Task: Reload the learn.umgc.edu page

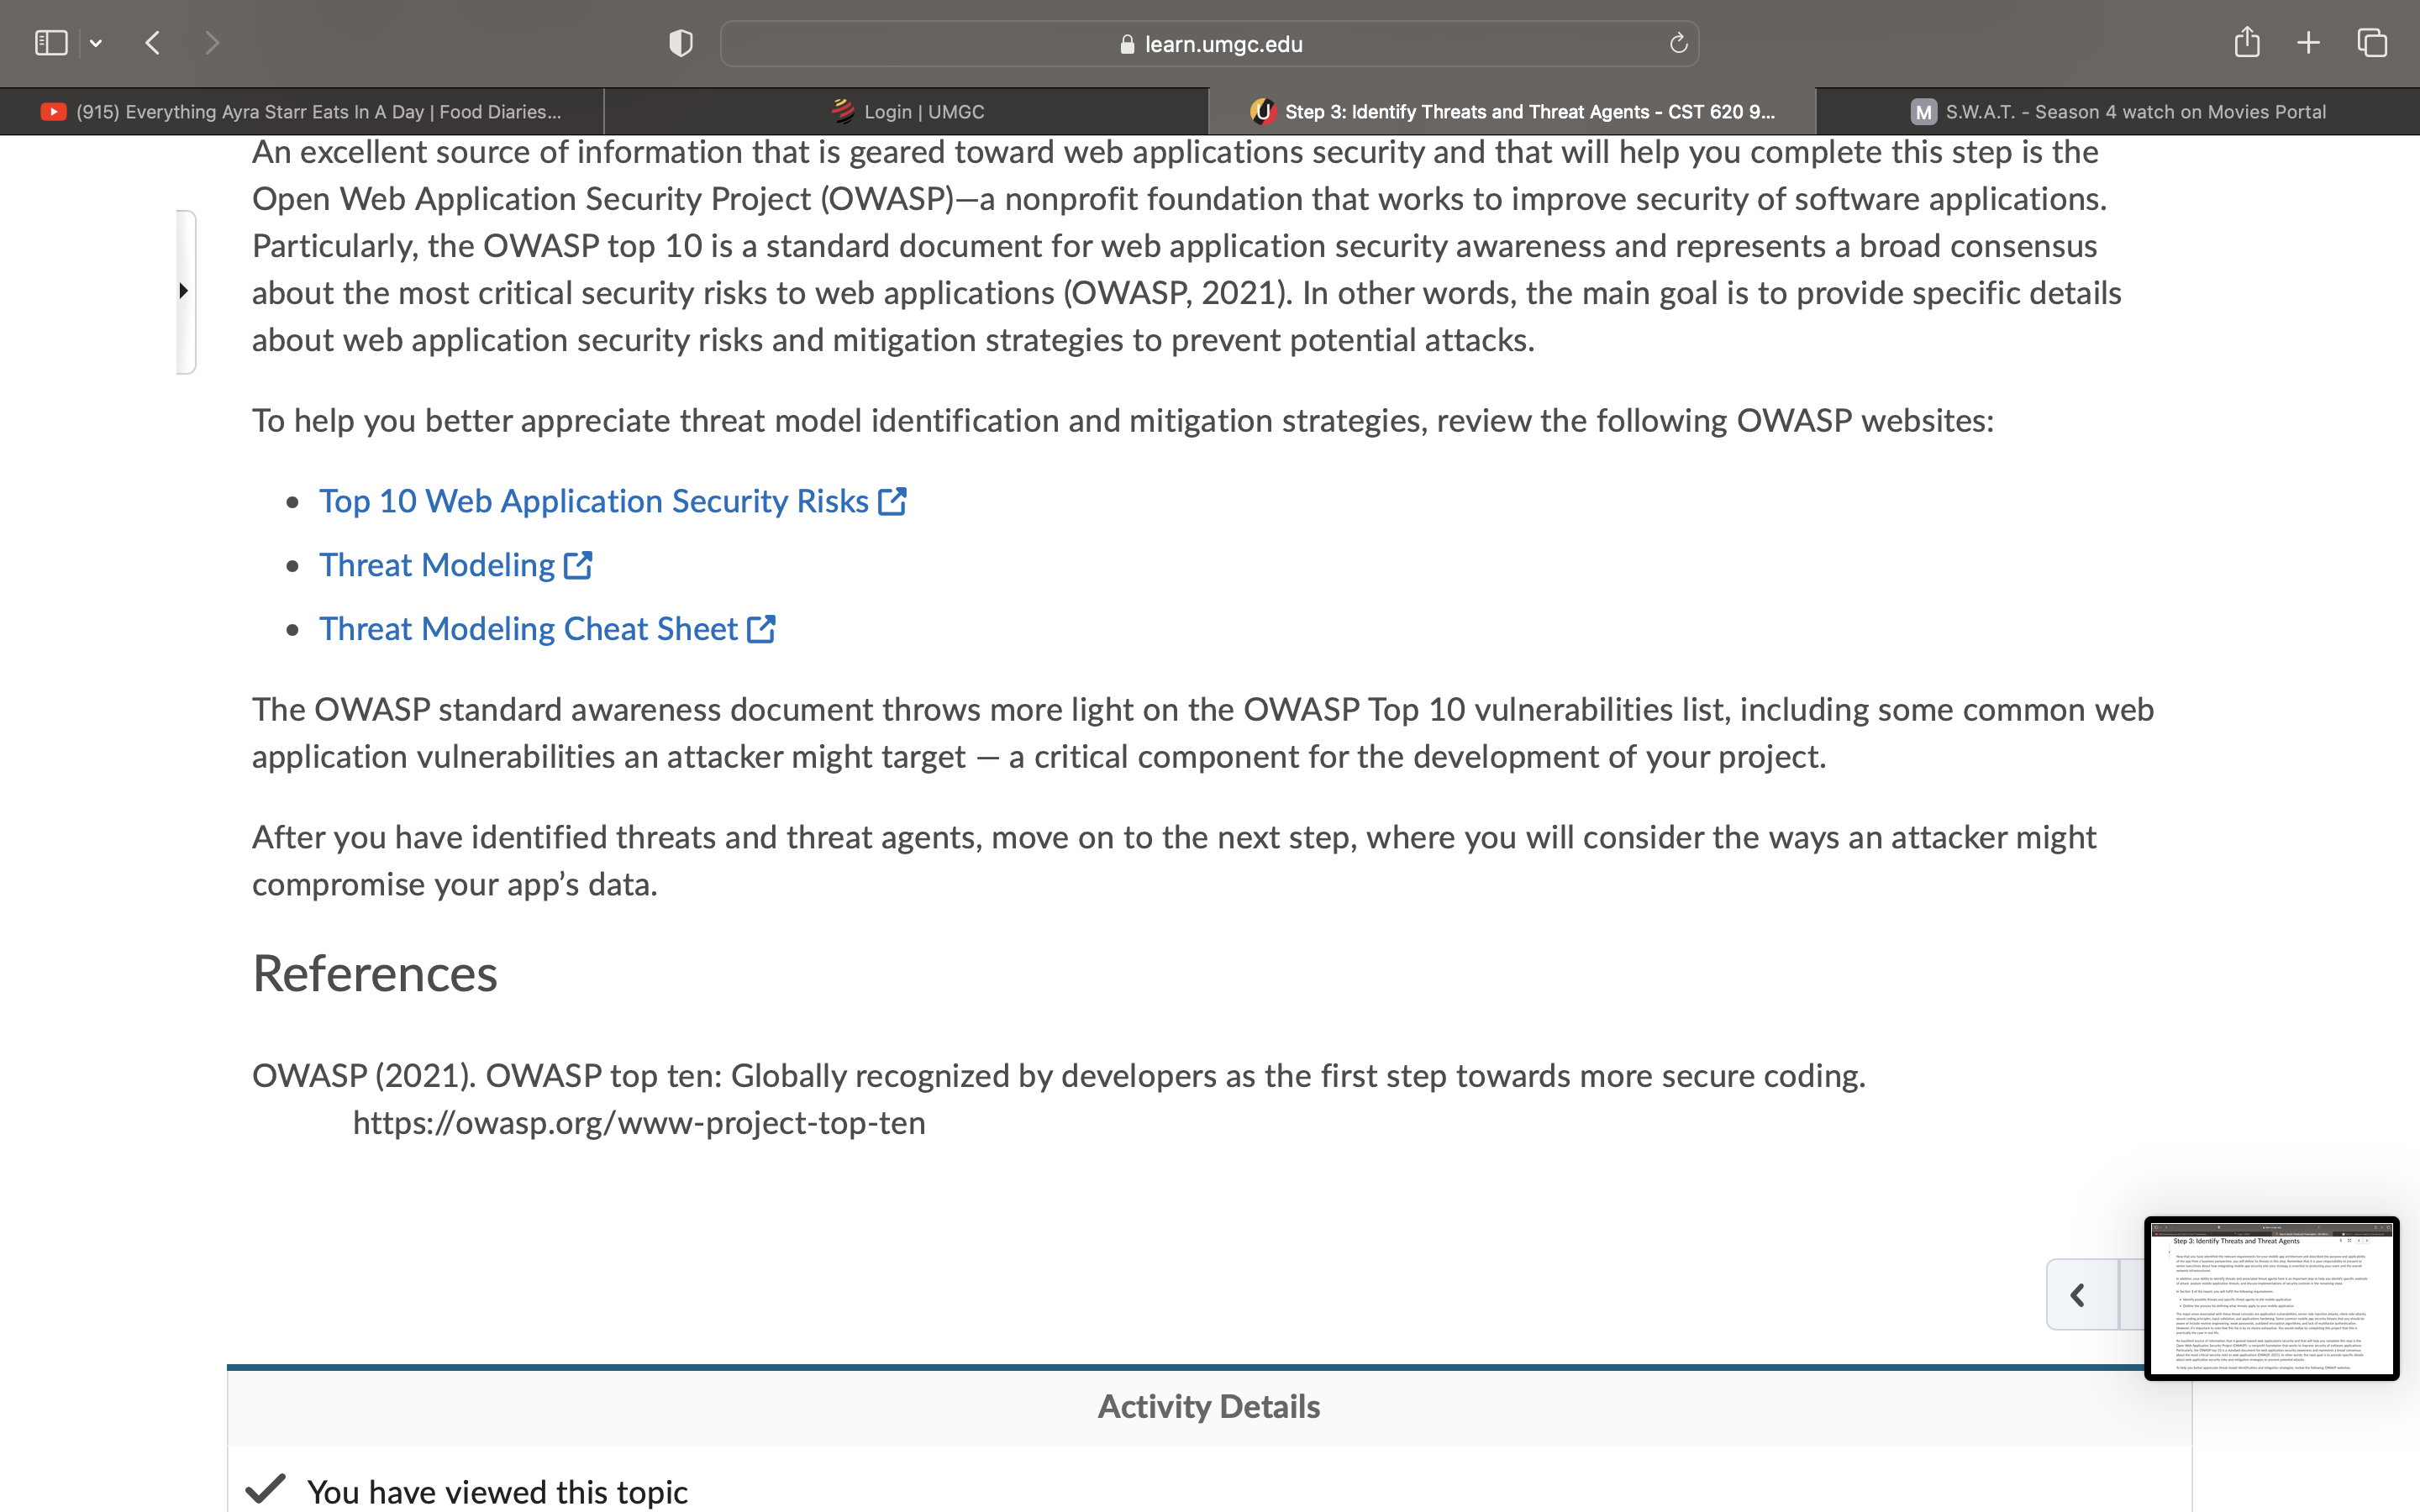Action: click(x=1678, y=43)
